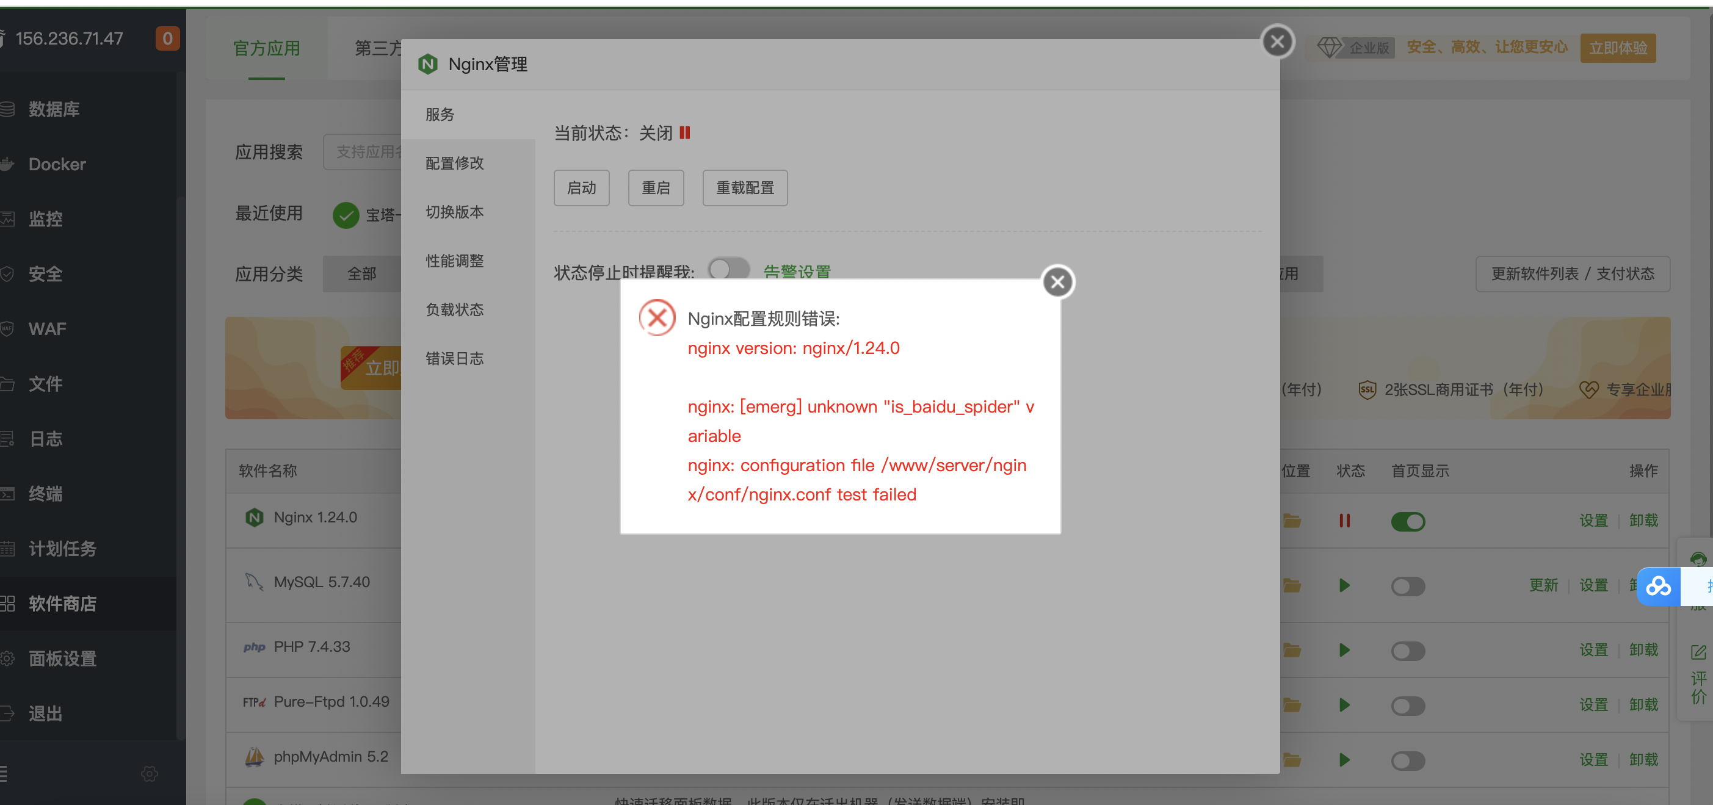
Task: Click the Pure-Ftpd icon
Action: [254, 702]
